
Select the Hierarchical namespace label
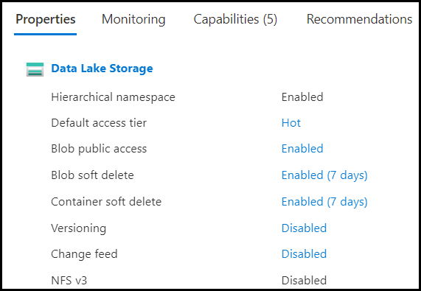click(113, 97)
